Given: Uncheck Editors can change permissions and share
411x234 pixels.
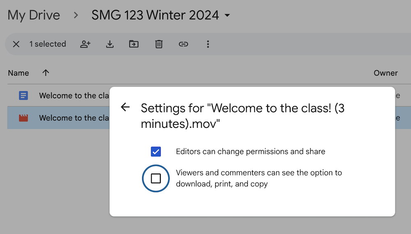Looking at the screenshot, I should [156, 152].
